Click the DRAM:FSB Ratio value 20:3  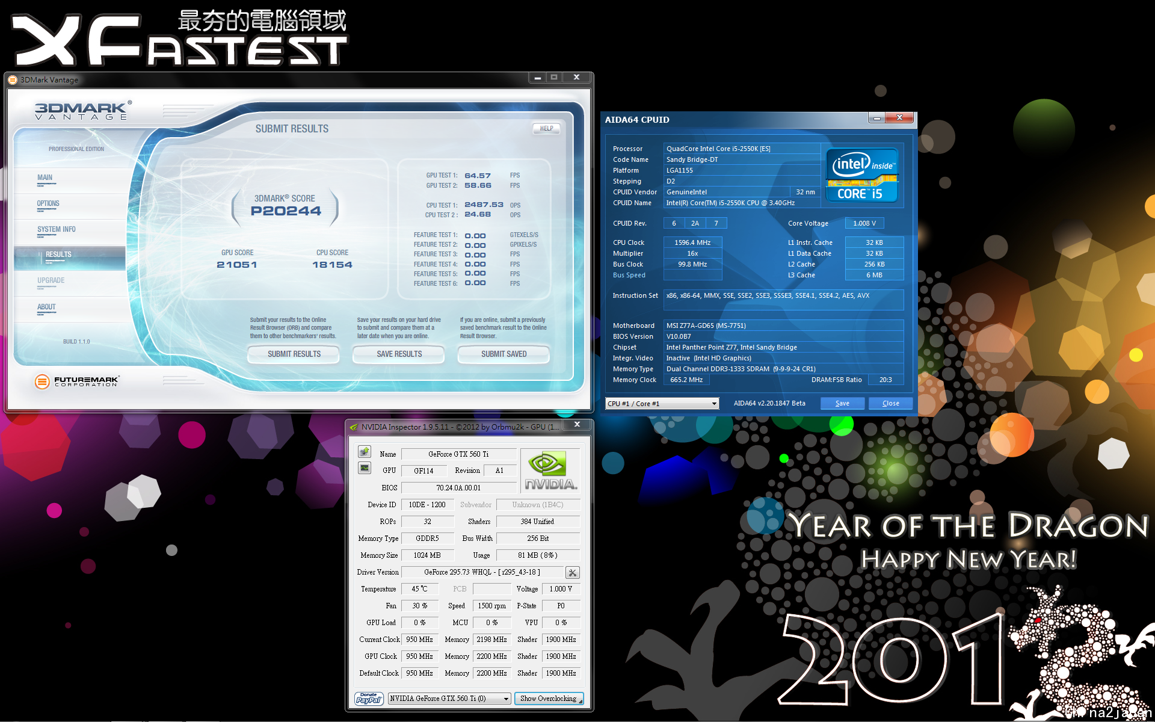[x=885, y=380]
